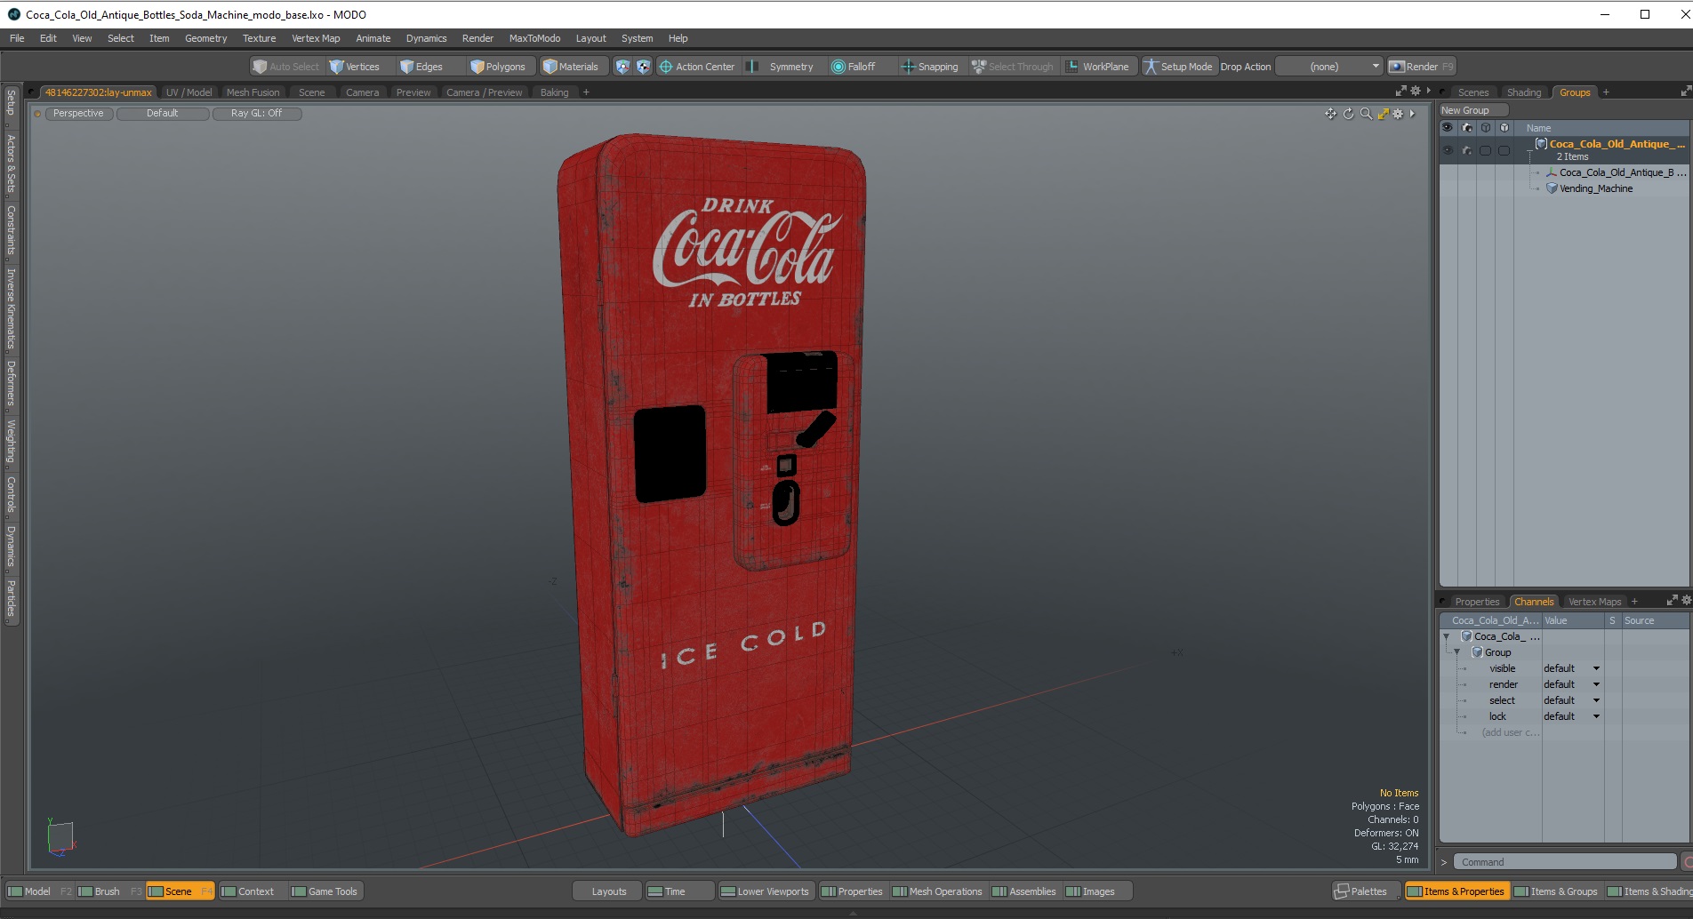Expand Channels panel to full size
1693x919 pixels.
click(x=1672, y=601)
